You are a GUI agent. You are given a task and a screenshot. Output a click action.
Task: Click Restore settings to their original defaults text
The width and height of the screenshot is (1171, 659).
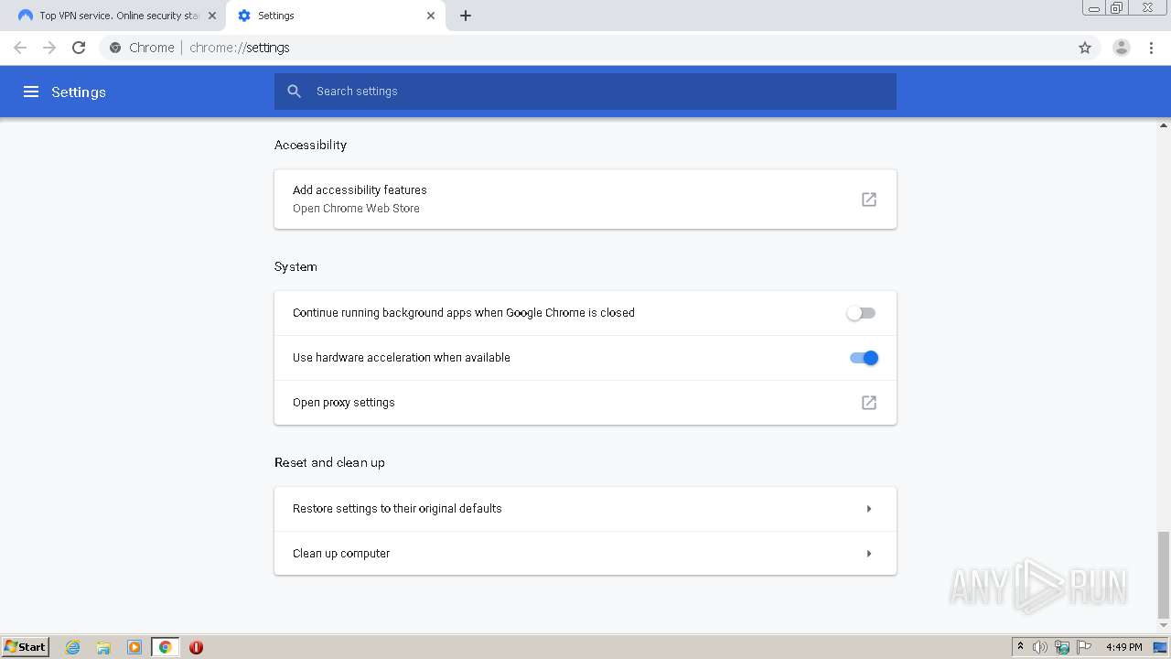click(397, 509)
